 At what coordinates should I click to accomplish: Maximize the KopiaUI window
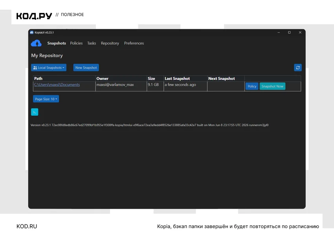pos(289,32)
